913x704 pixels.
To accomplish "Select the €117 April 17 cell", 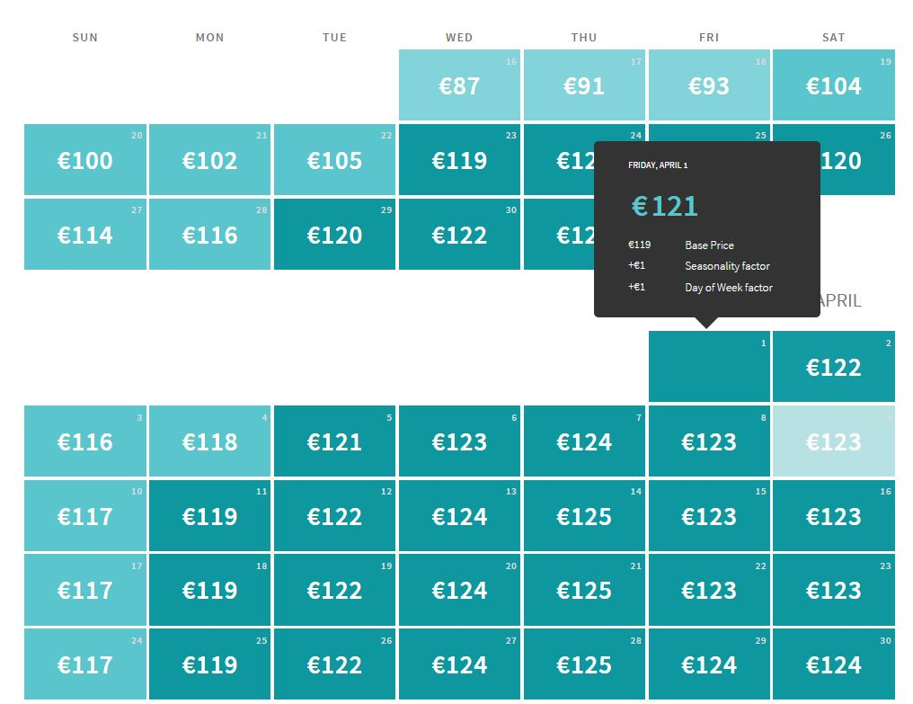I will (85, 590).
